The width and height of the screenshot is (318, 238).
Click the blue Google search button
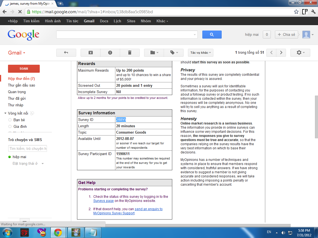click(212, 35)
